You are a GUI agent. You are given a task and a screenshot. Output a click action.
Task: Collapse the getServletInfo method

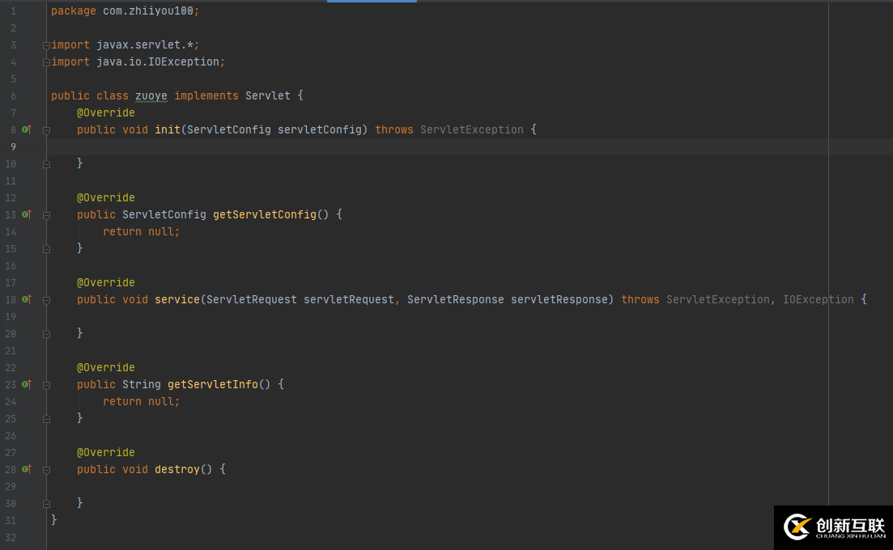click(46, 384)
